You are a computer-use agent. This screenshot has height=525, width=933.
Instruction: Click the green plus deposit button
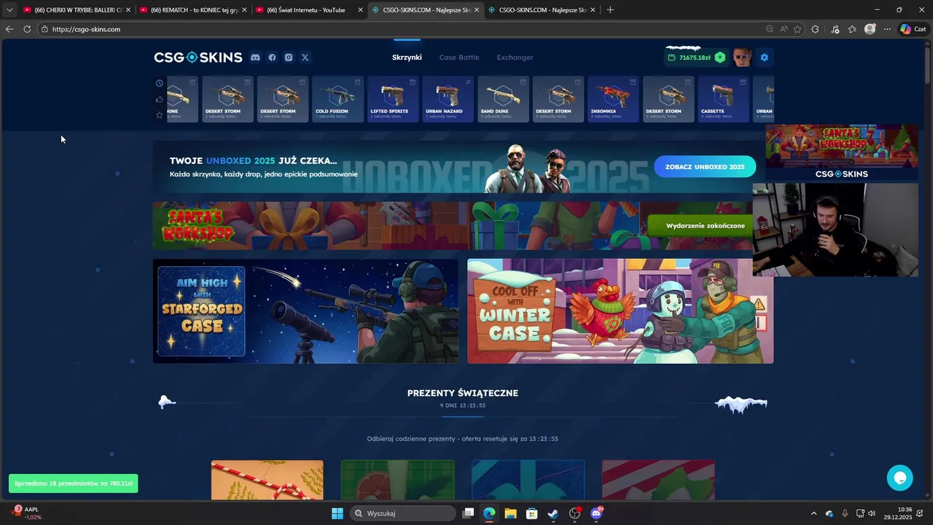point(720,58)
